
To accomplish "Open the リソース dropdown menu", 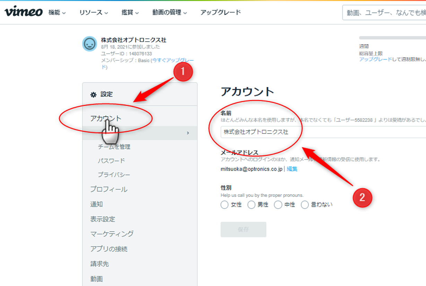I will click(x=94, y=12).
